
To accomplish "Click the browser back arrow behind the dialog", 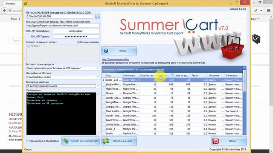I will [4, 11].
